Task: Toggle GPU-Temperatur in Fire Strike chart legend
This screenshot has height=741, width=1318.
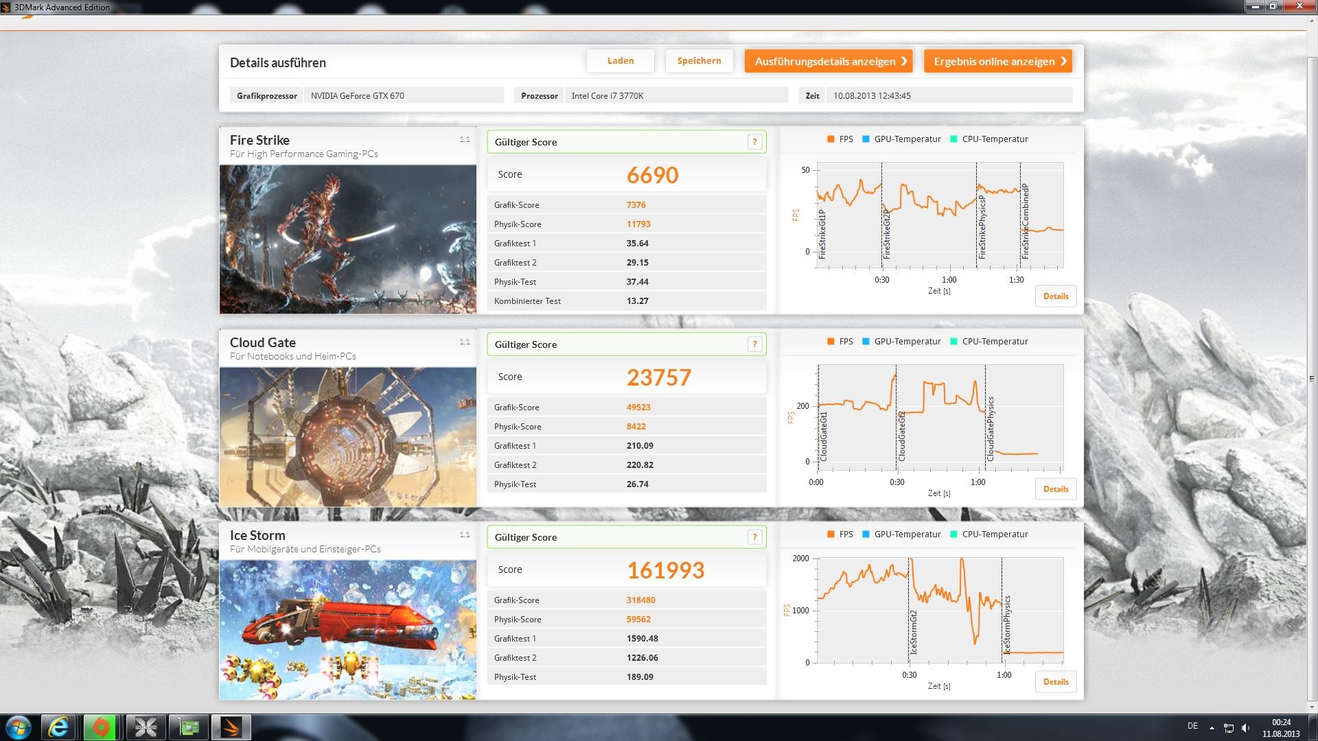Action: 901,139
